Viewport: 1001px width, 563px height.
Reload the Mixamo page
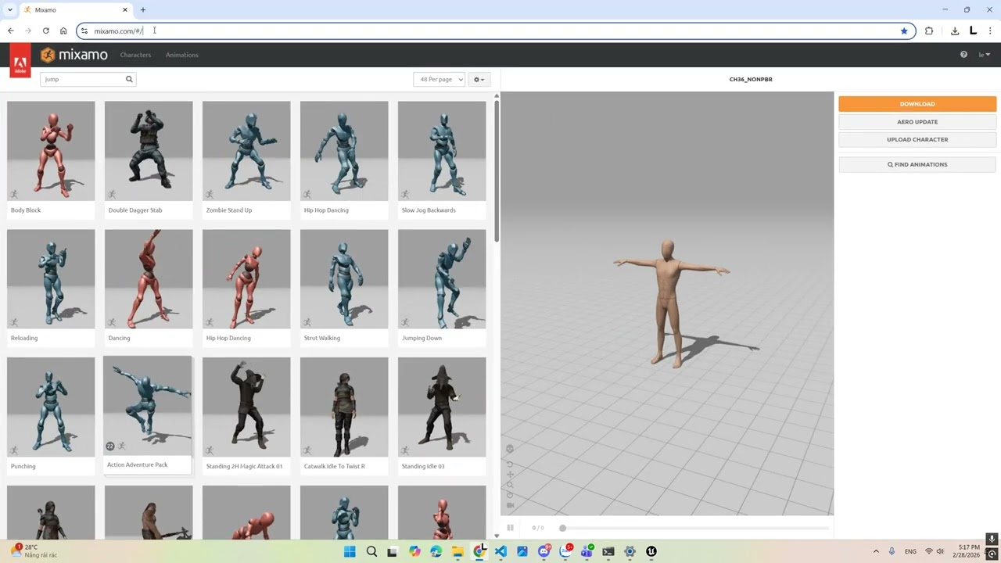pyautogui.click(x=45, y=30)
